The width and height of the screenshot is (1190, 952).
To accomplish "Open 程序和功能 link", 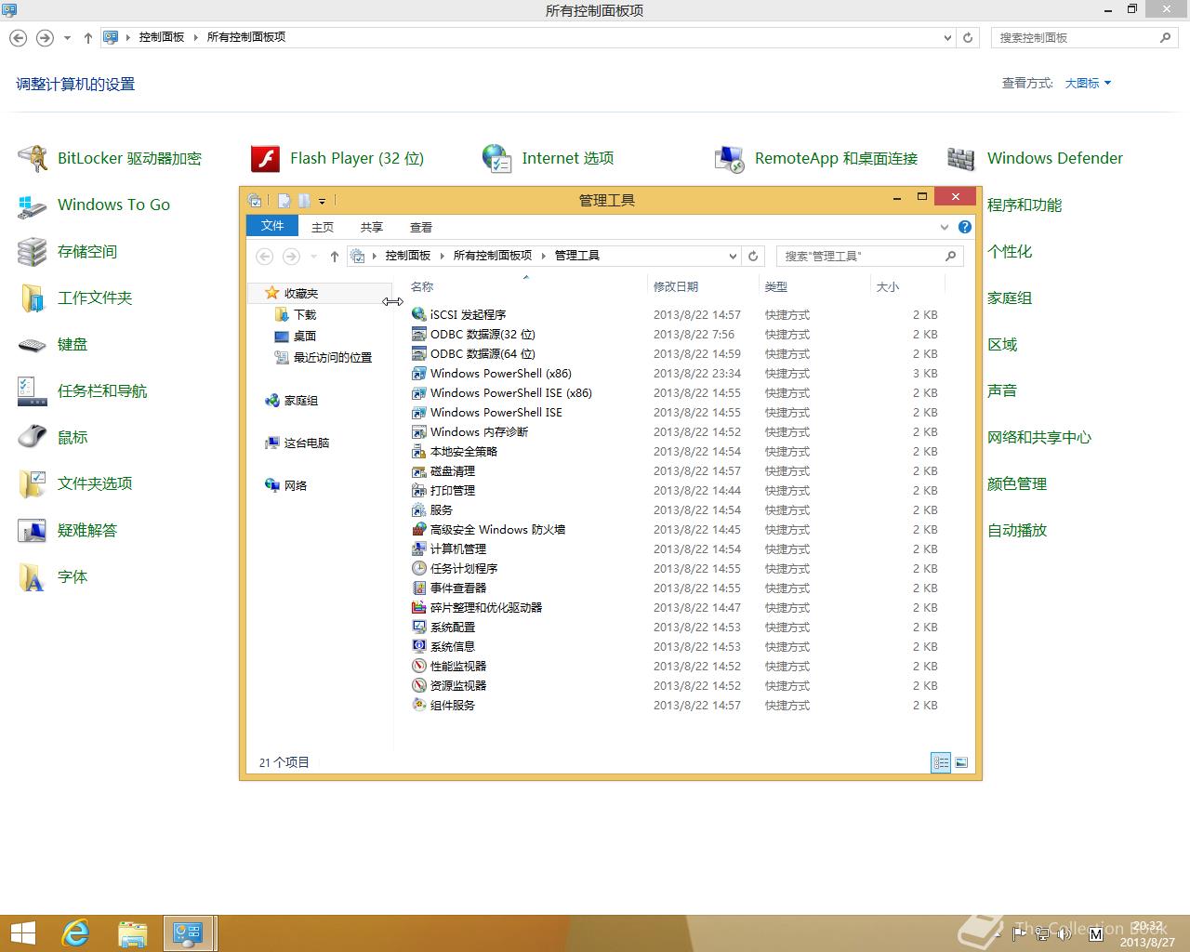I will (x=1025, y=205).
